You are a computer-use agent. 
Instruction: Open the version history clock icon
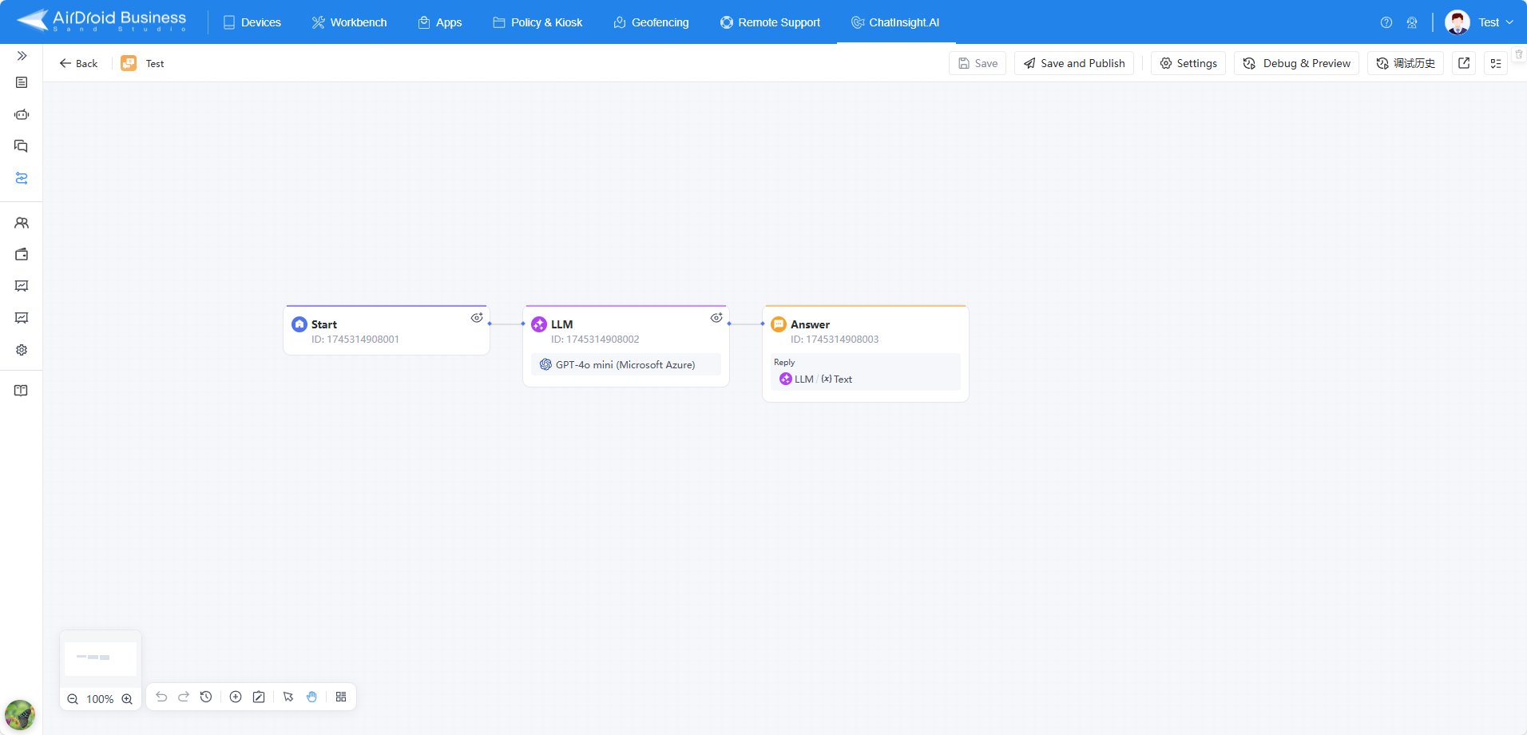pyautogui.click(x=206, y=697)
